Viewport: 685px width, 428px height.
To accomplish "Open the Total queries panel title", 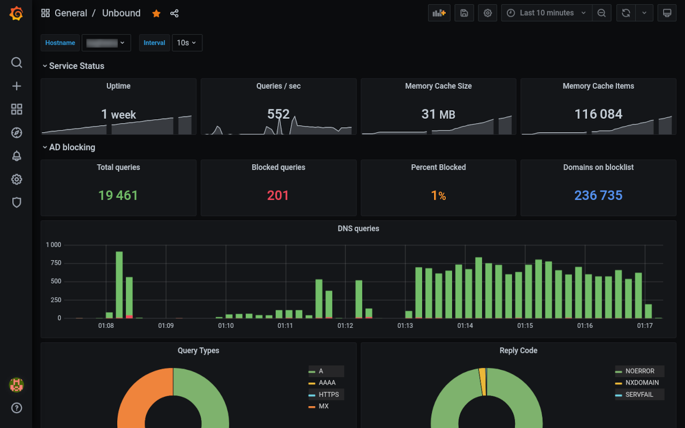I will point(118,167).
